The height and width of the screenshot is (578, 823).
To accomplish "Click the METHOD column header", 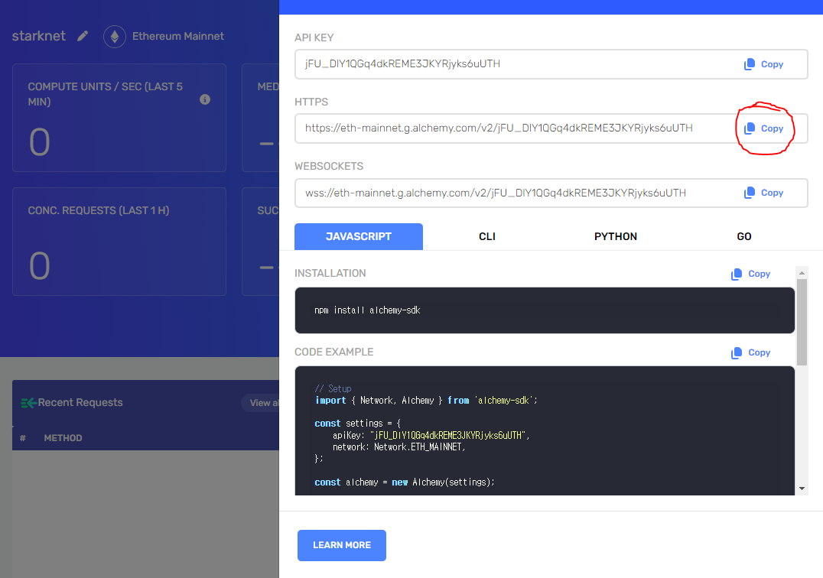I will (x=63, y=438).
